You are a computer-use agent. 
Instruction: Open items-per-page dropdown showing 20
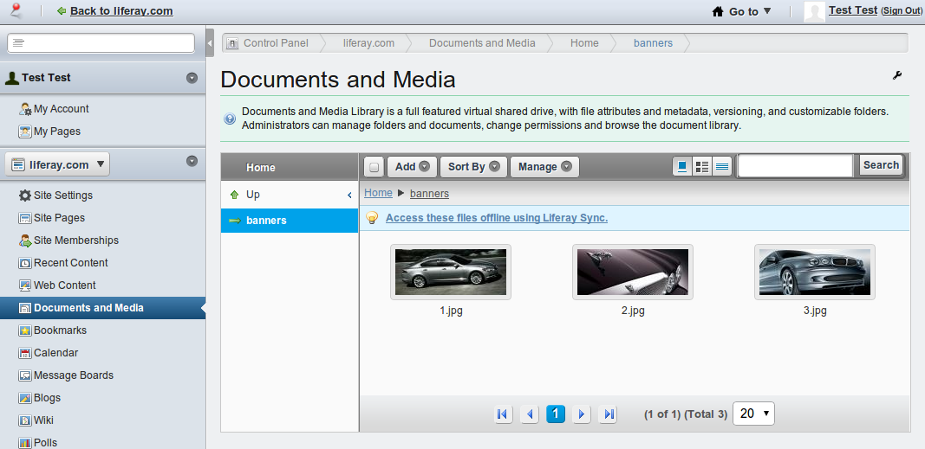coord(753,414)
